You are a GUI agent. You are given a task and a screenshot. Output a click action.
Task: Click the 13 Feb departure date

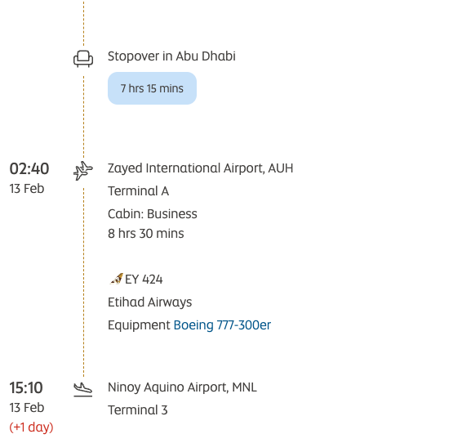[27, 189]
